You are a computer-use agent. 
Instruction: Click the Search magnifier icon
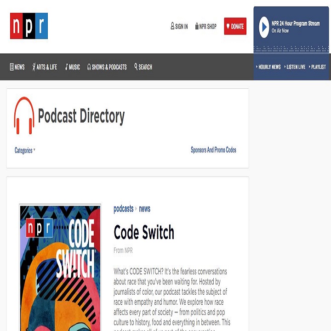[136, 67]
